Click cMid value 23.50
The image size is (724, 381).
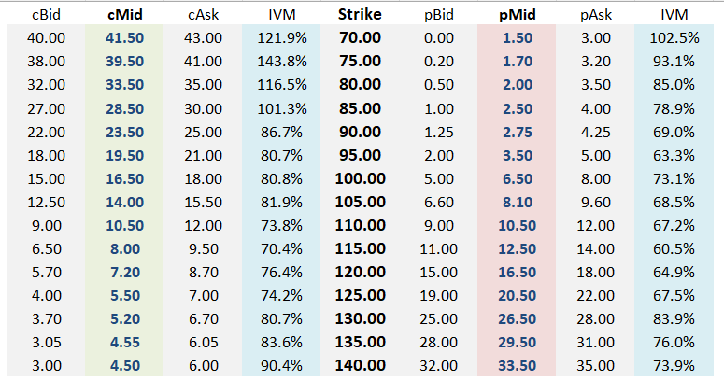[x=124, y=132]
